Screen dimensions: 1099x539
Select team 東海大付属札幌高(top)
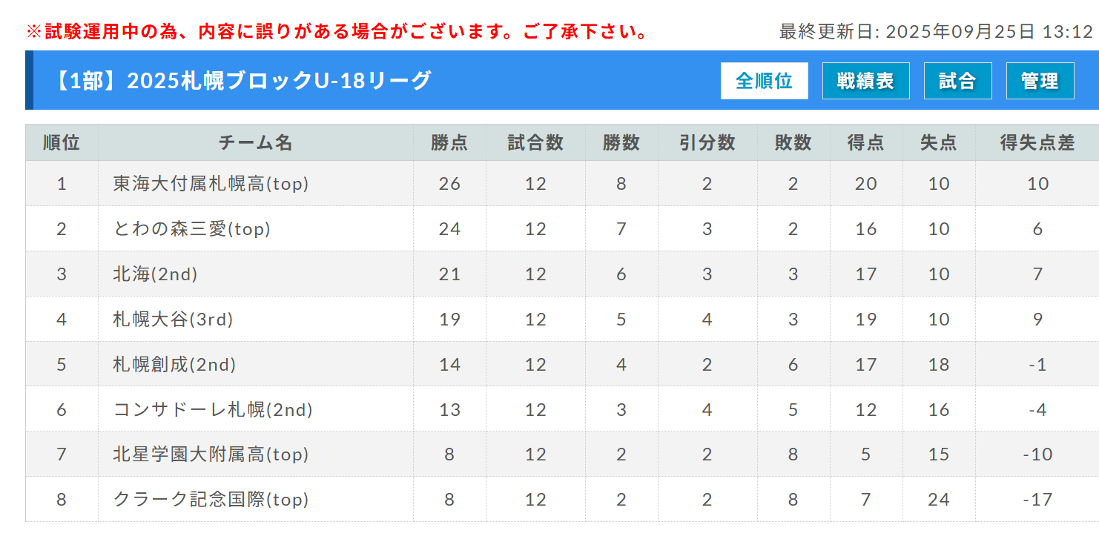[x=211, y=184]
